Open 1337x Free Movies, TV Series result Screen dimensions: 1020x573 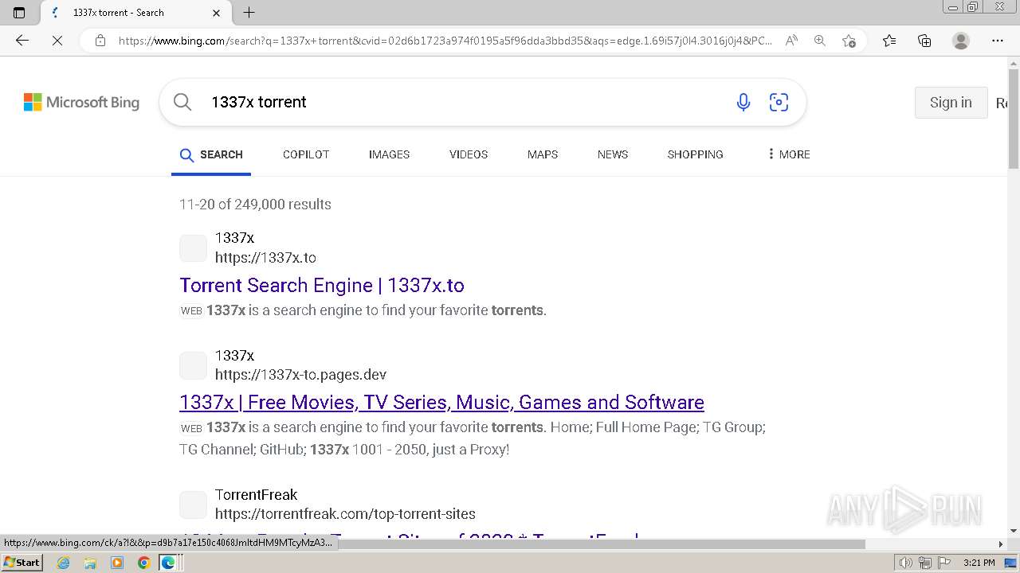tap(441, 402)
